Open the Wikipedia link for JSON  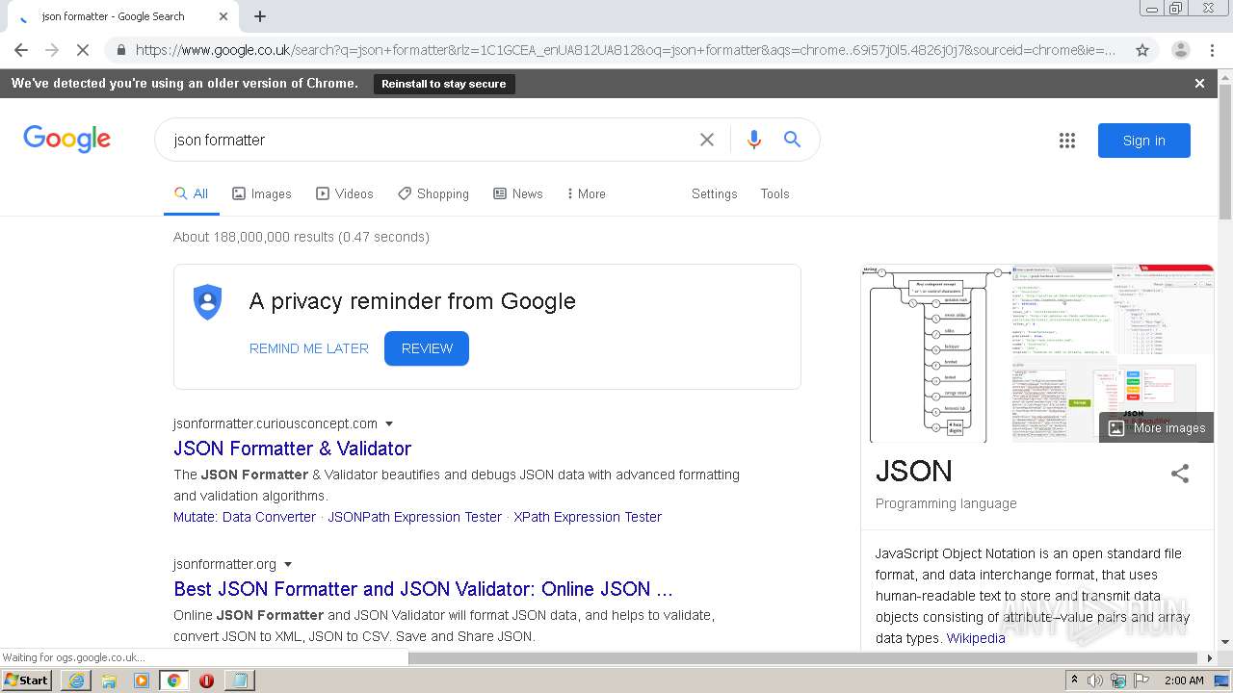coord(976,638)
